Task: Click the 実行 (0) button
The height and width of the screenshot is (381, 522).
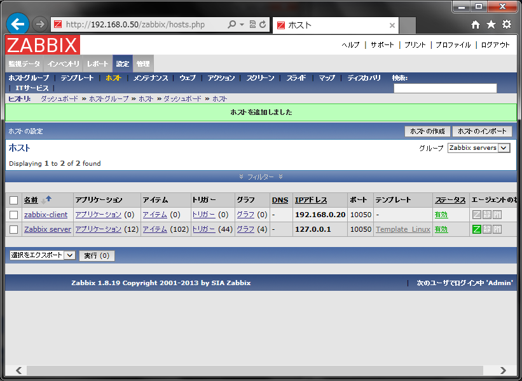Action: click(x=97, y=256)
